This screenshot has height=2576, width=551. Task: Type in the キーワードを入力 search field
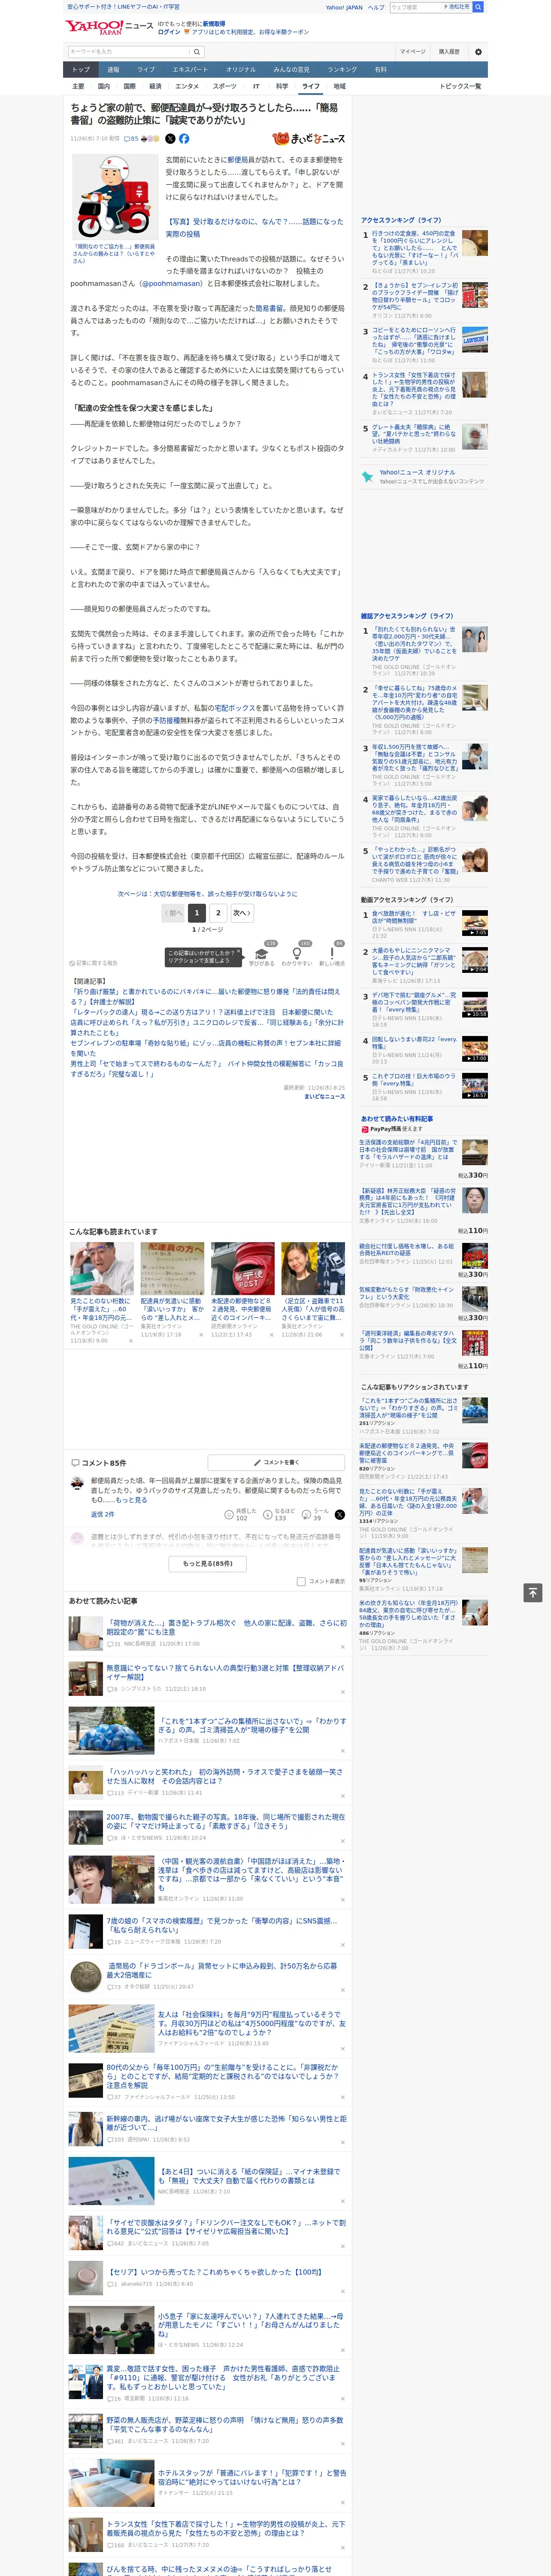point(129,52)
